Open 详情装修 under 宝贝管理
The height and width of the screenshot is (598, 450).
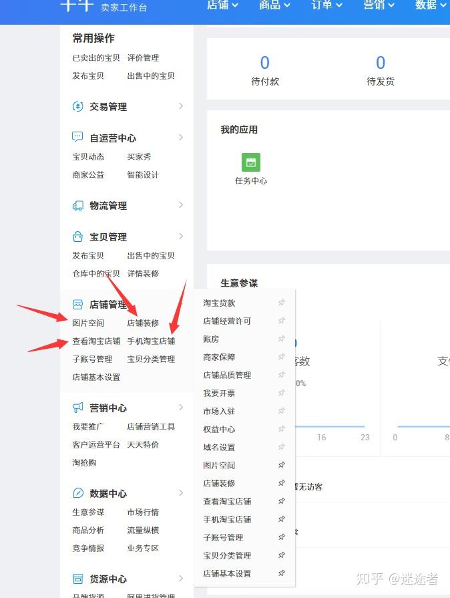[x=143, y=273]
